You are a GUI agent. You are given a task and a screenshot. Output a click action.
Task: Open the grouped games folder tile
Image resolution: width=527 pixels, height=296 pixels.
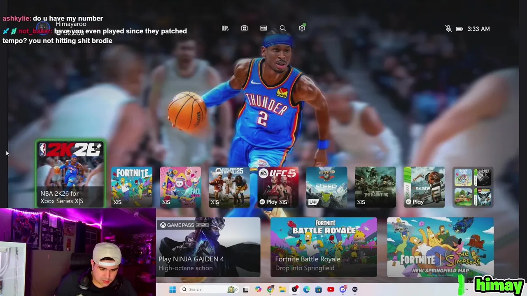[473, 187]
